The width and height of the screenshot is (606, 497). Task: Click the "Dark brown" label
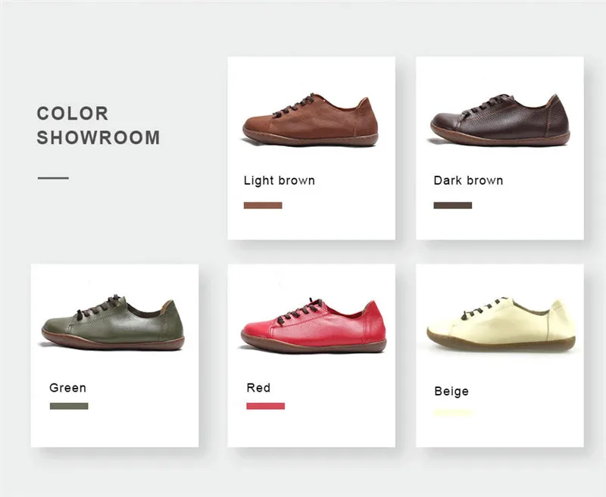pos(468,180)
